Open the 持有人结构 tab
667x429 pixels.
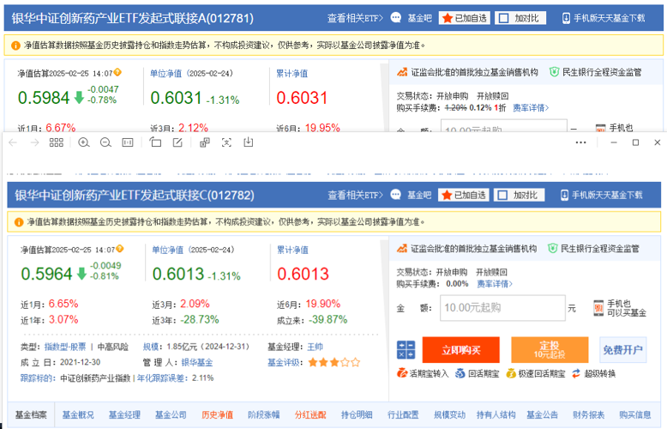point(496,414)
